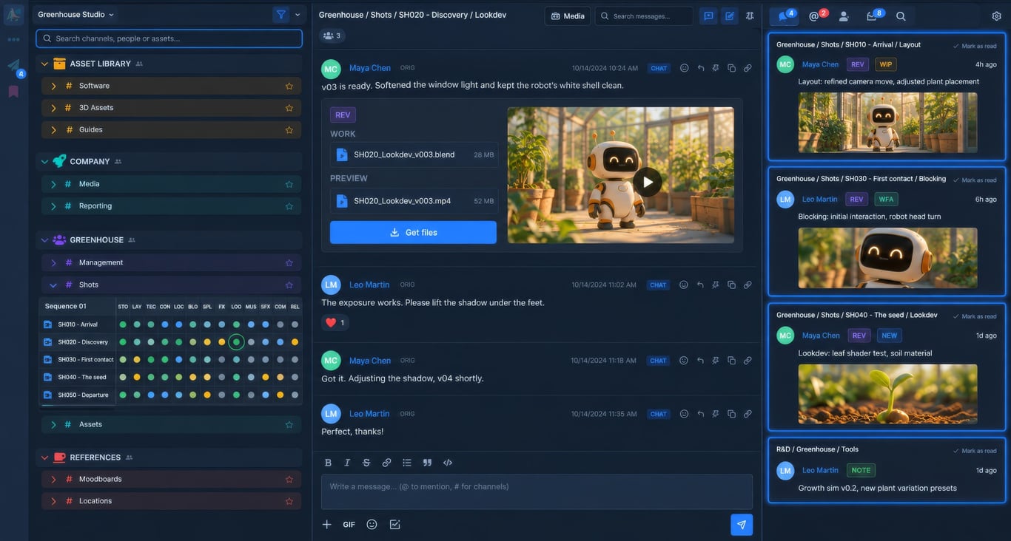This screenshot has height=541, width=1011.
Task: Insert a link using the composer link icon
Action: click(386, 463)
